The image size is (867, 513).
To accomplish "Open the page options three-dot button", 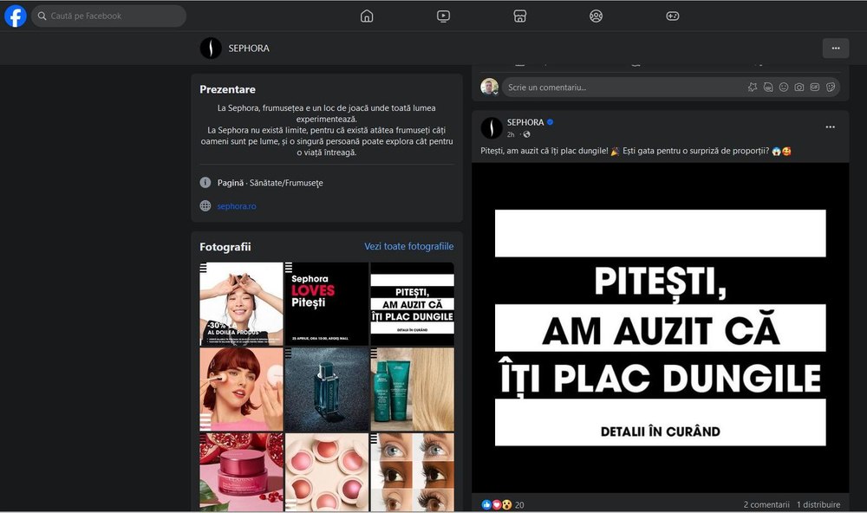I will (836, 49).
